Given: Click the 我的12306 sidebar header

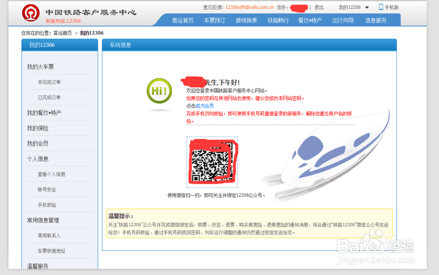Looking at the screenshot, I should pos(60,45).
